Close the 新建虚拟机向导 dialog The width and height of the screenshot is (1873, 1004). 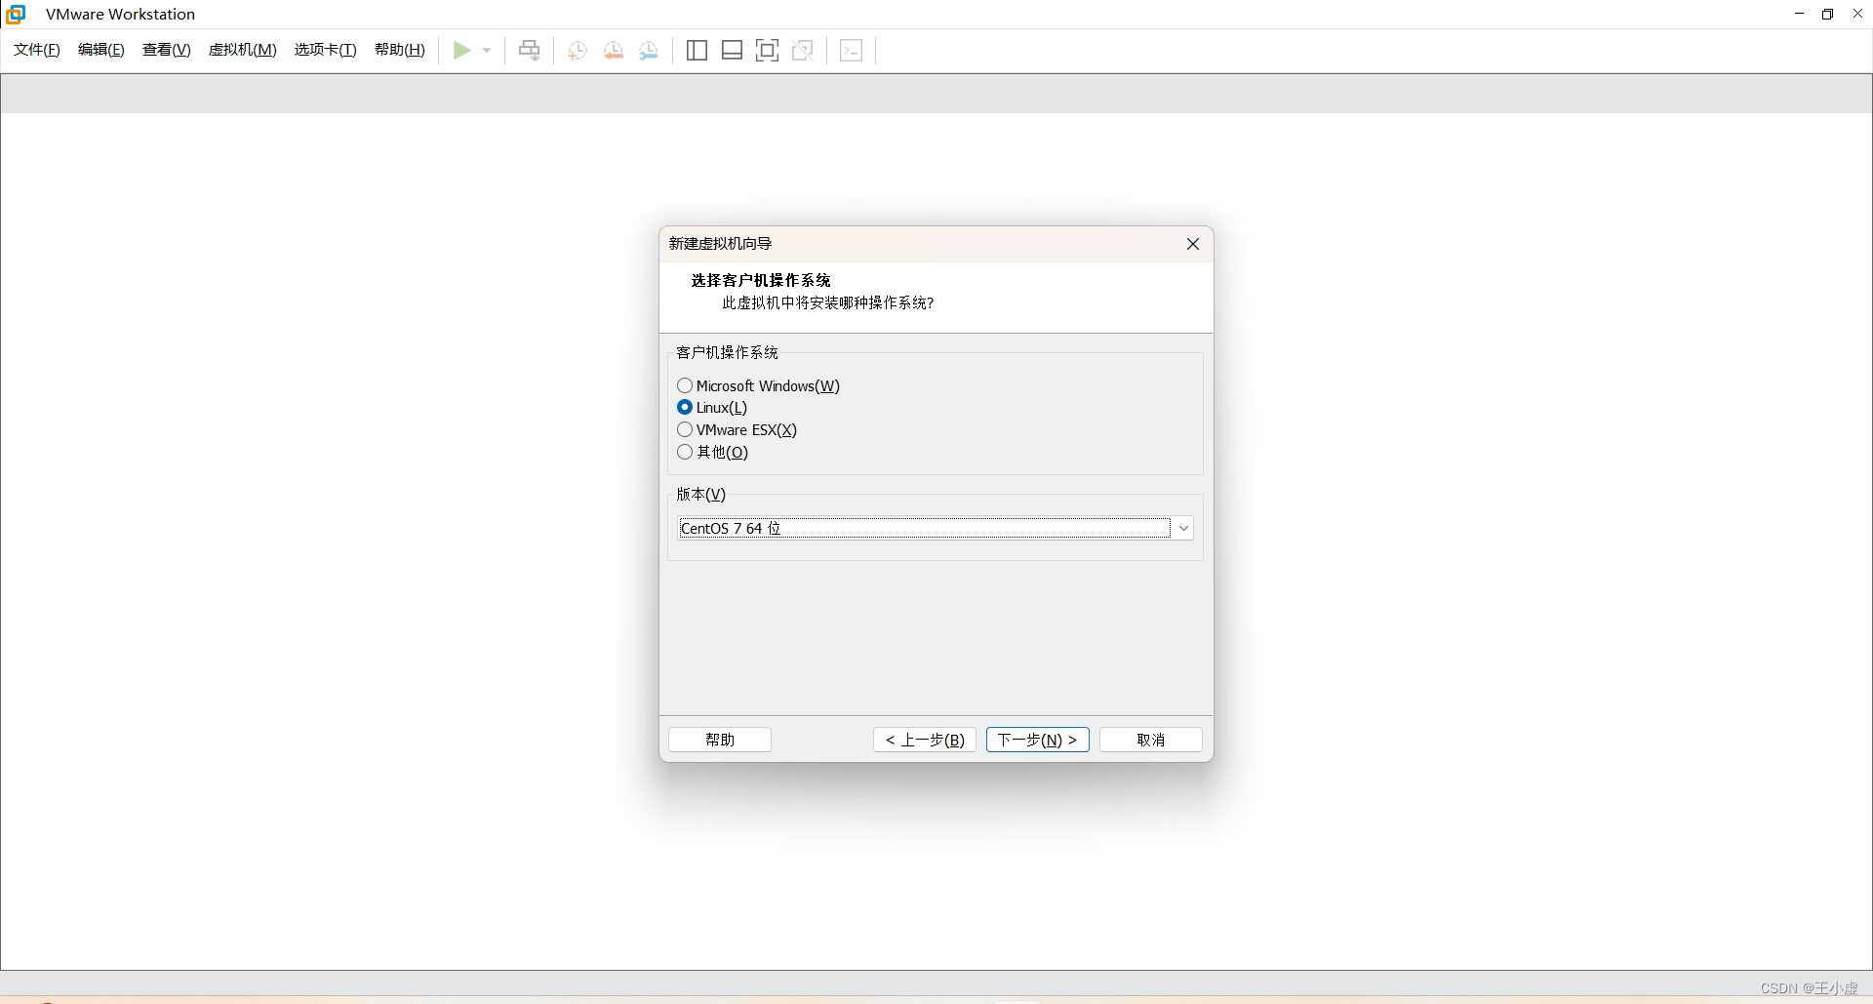pyautogui.click(x=1193, y=244)
